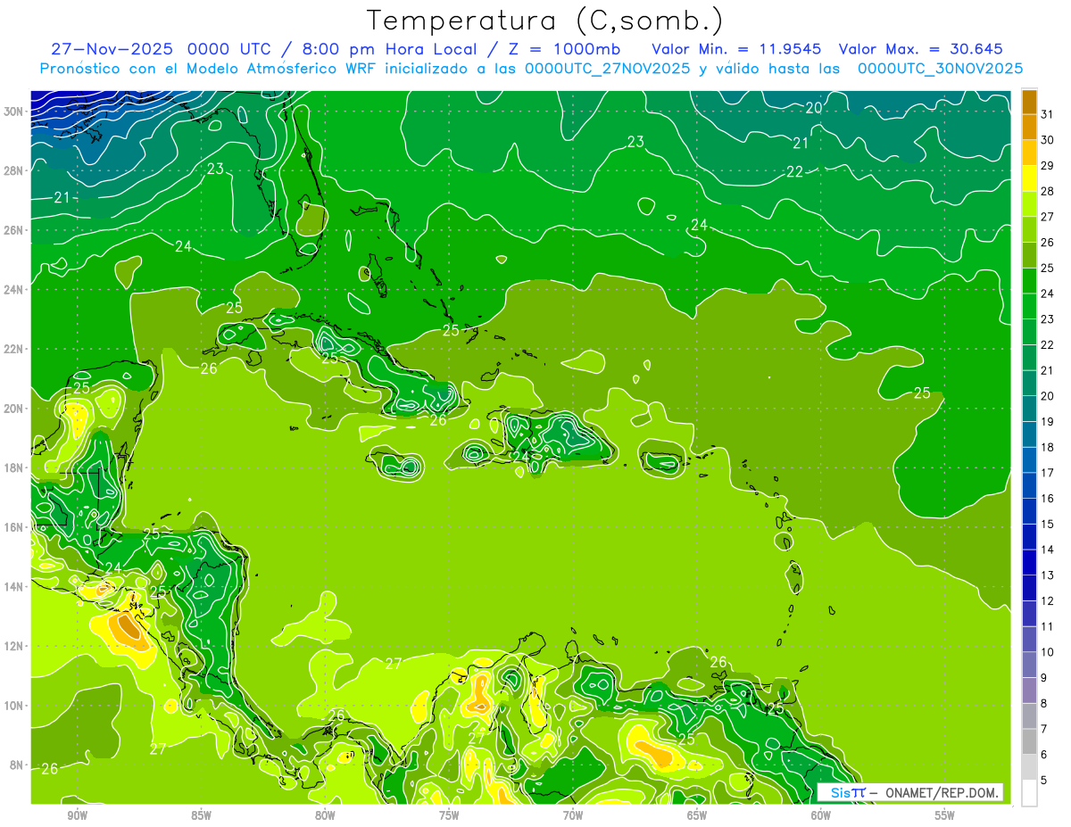Click the 65W longitude axis label
The height and width of the screenshot is (827, 1071).
(x=697, y=815)
